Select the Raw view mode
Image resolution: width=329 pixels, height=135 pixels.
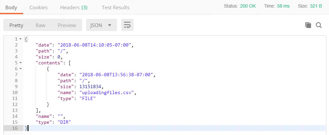pos(40,25)
